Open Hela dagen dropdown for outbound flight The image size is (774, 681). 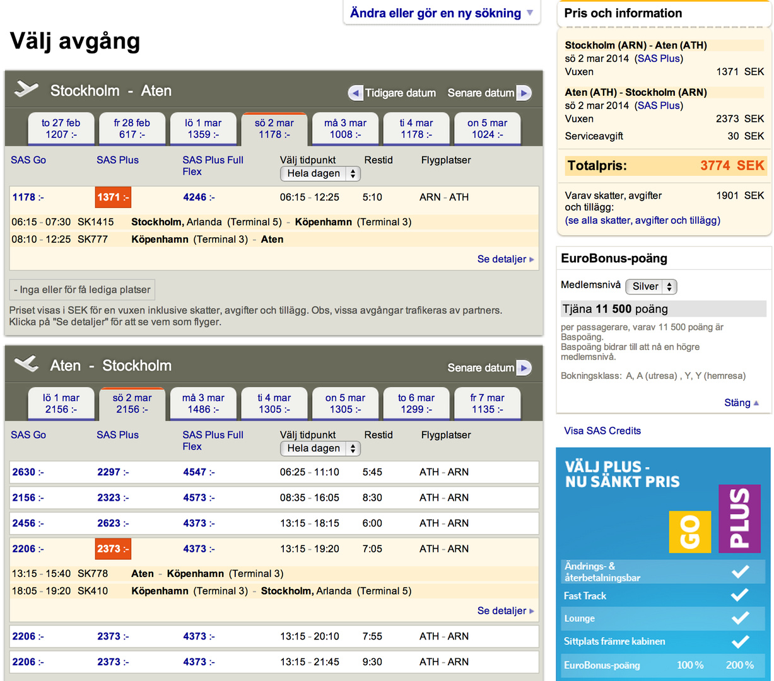pos(320,173)
